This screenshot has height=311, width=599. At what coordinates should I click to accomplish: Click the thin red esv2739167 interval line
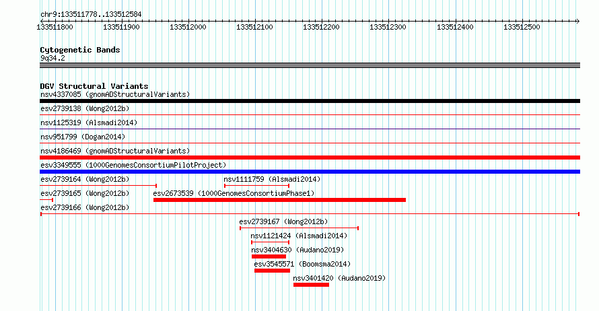pos(299,228)
